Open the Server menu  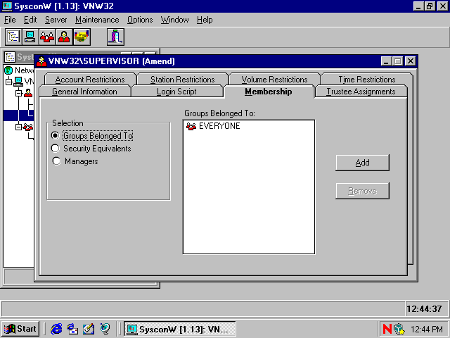click(56, 20)
